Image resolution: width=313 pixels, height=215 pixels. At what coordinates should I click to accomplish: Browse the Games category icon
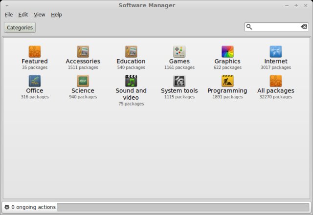tap(179, 51)
